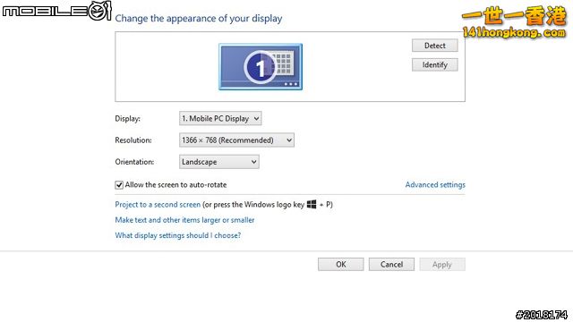This screenshot has width=573, height=322.
Task: Click the Apply button
Action: [442, 265]
